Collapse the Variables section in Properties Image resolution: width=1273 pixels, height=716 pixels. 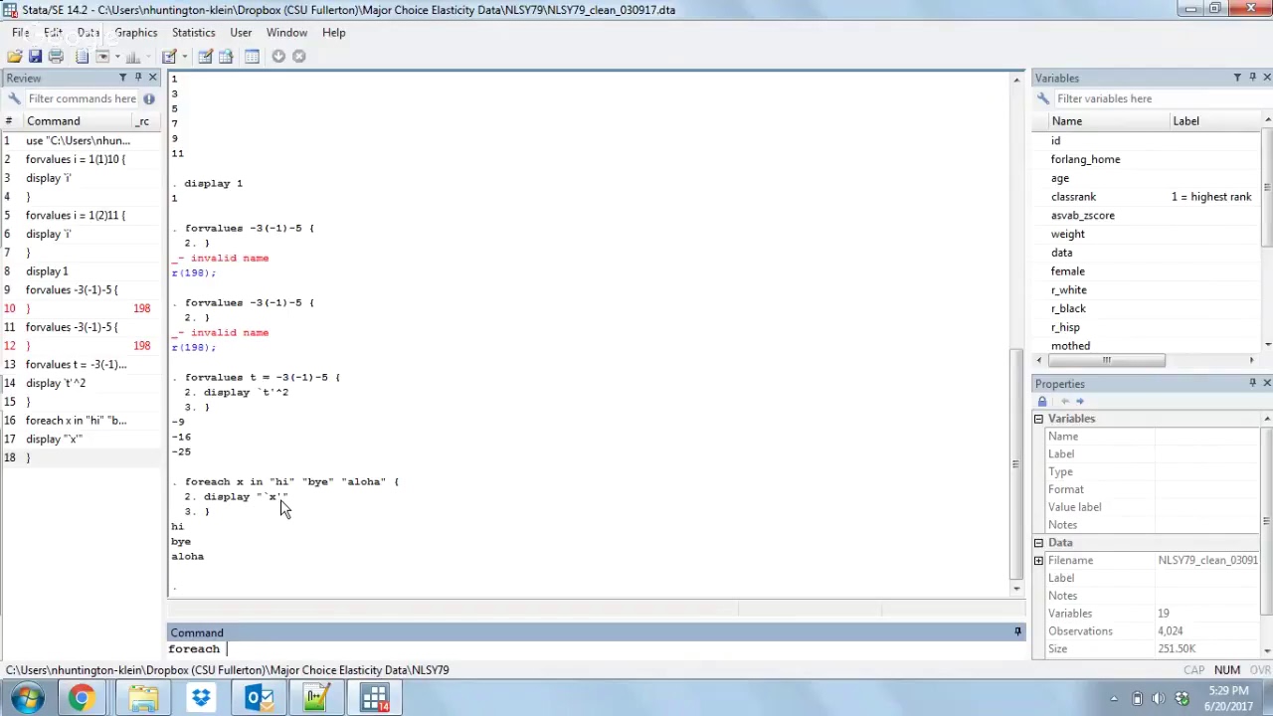coord(1038,419)
